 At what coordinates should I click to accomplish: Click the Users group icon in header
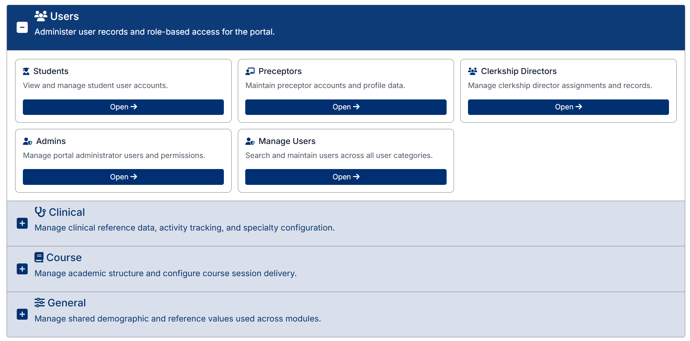[41, 16]
